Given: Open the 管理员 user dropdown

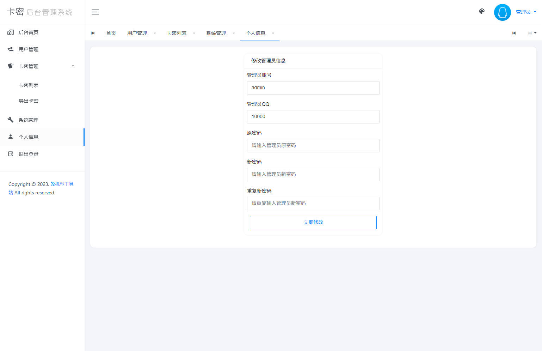Looking at the screenshot, I should pyautogui.click(x=526, y=12).
